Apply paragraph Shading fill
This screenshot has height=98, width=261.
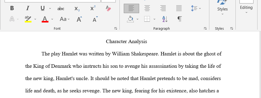130,19
